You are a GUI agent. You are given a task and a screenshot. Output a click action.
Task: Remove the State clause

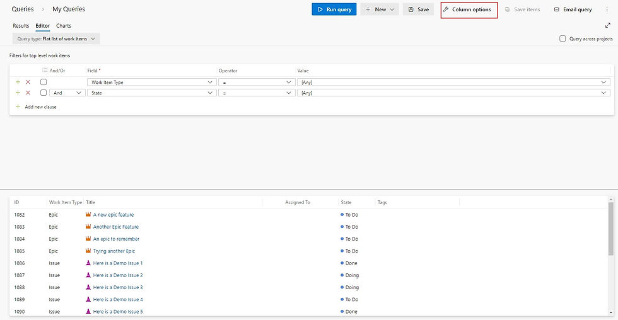[28, 93]
